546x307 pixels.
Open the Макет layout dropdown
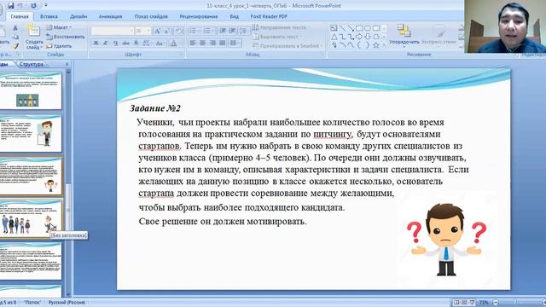tap(59, 27)
